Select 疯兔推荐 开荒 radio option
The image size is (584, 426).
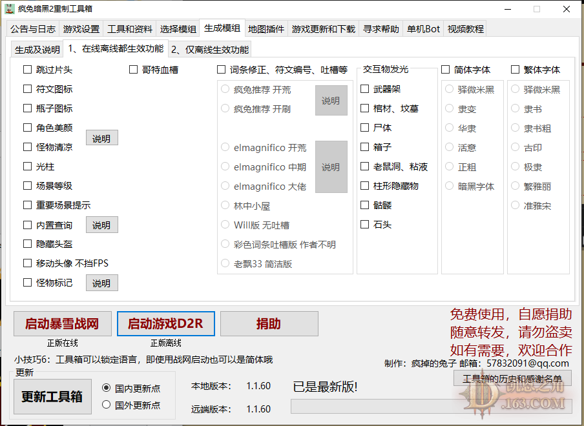[x=225, y=89]
